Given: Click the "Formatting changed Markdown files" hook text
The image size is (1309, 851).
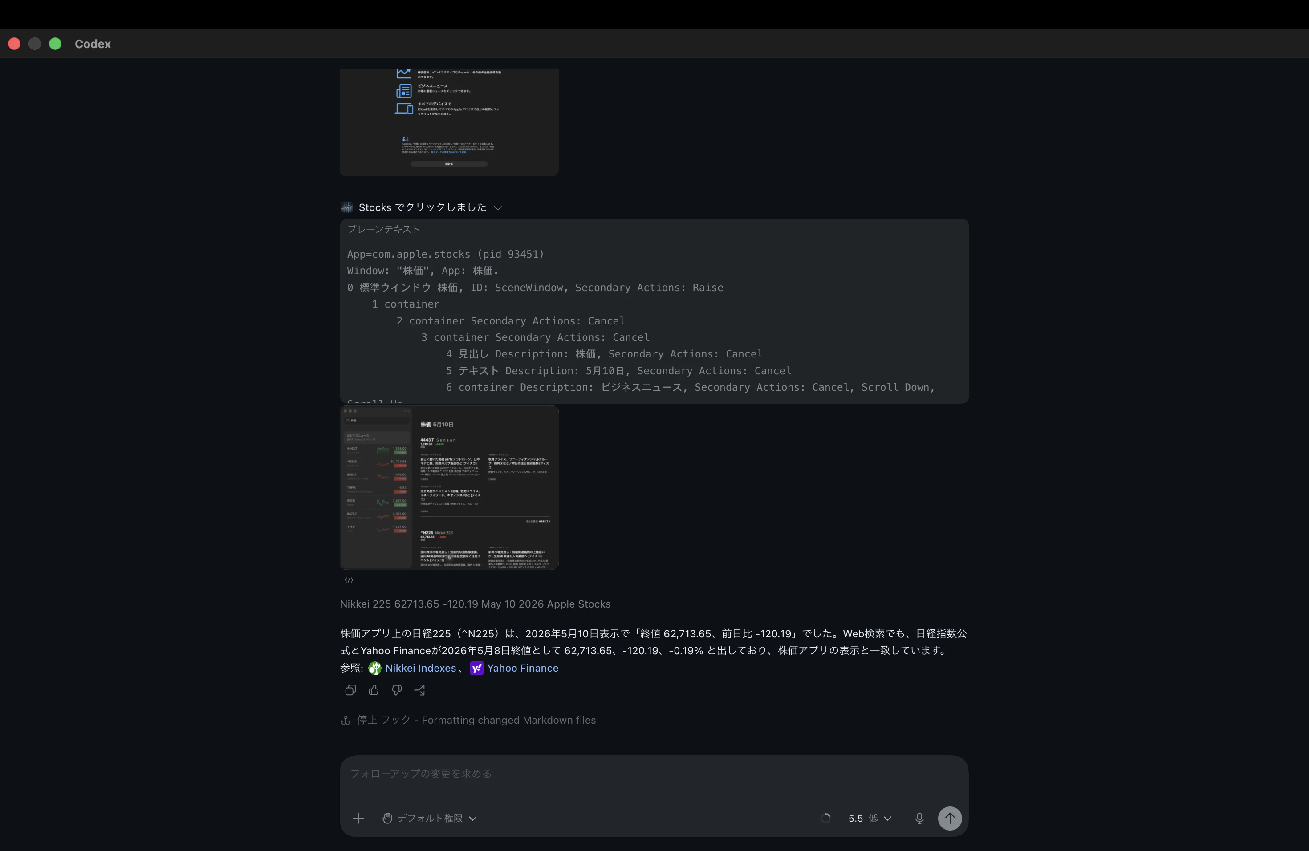Looking at the screenshot, I should [x=508, y=720].
